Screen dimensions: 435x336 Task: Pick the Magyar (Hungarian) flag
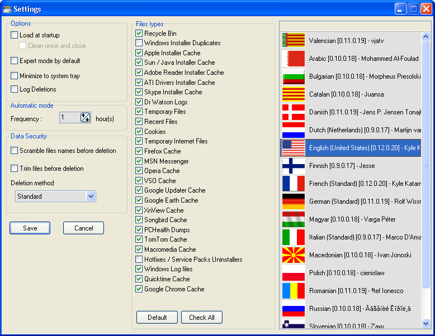(x=293, y=219)
